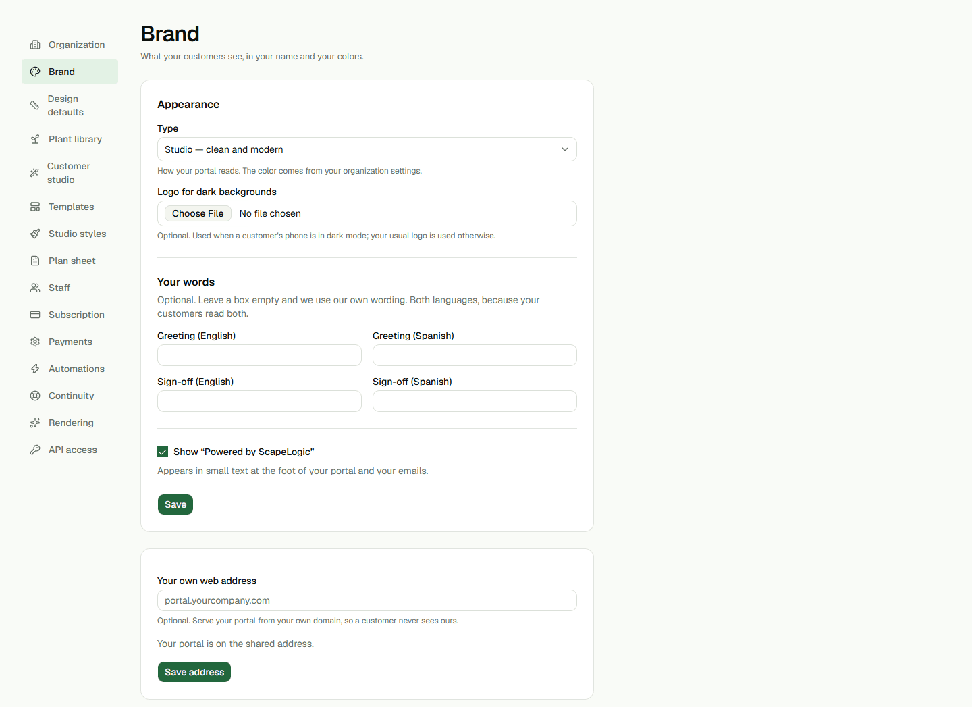Click the API access key icon

[35, 450]
